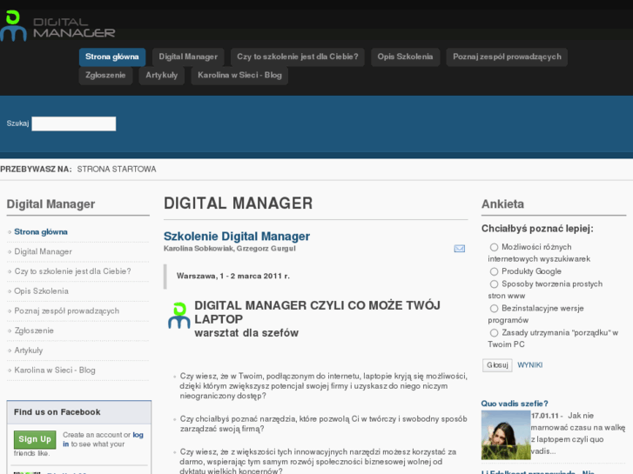
Task: Click 'STRONA STARTOWA' breadcrumb text
Action: pos(117,170)
